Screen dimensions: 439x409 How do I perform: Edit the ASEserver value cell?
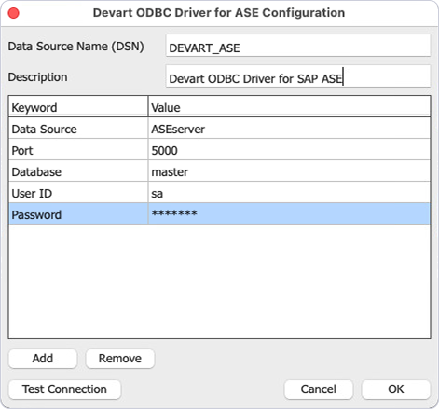[x=289, y=129]
